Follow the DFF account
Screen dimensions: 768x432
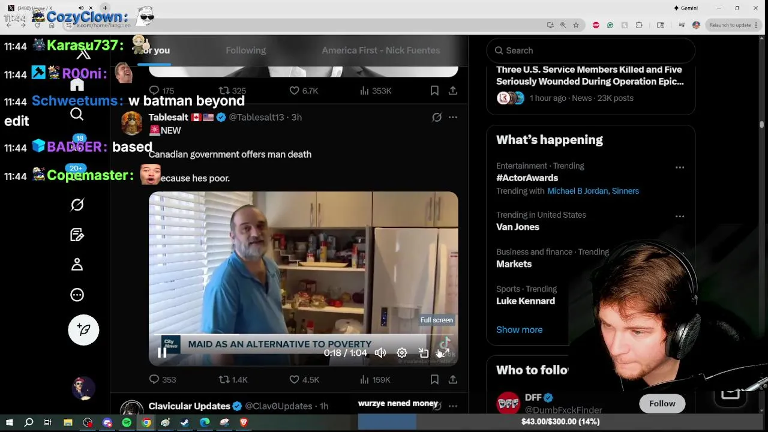(x=662, y=404)
